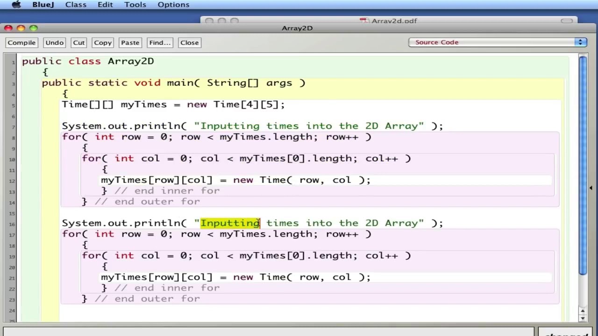This screenshot has width=598, height=336.
Task: Click the Array2d.pdf window title icon
Action: point(364,21)
